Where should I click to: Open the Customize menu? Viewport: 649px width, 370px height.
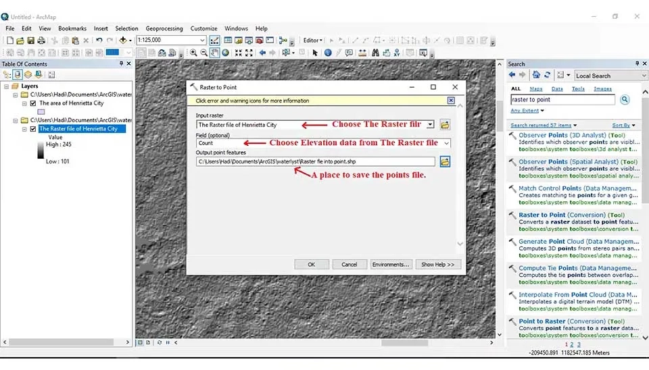point(203,28)
